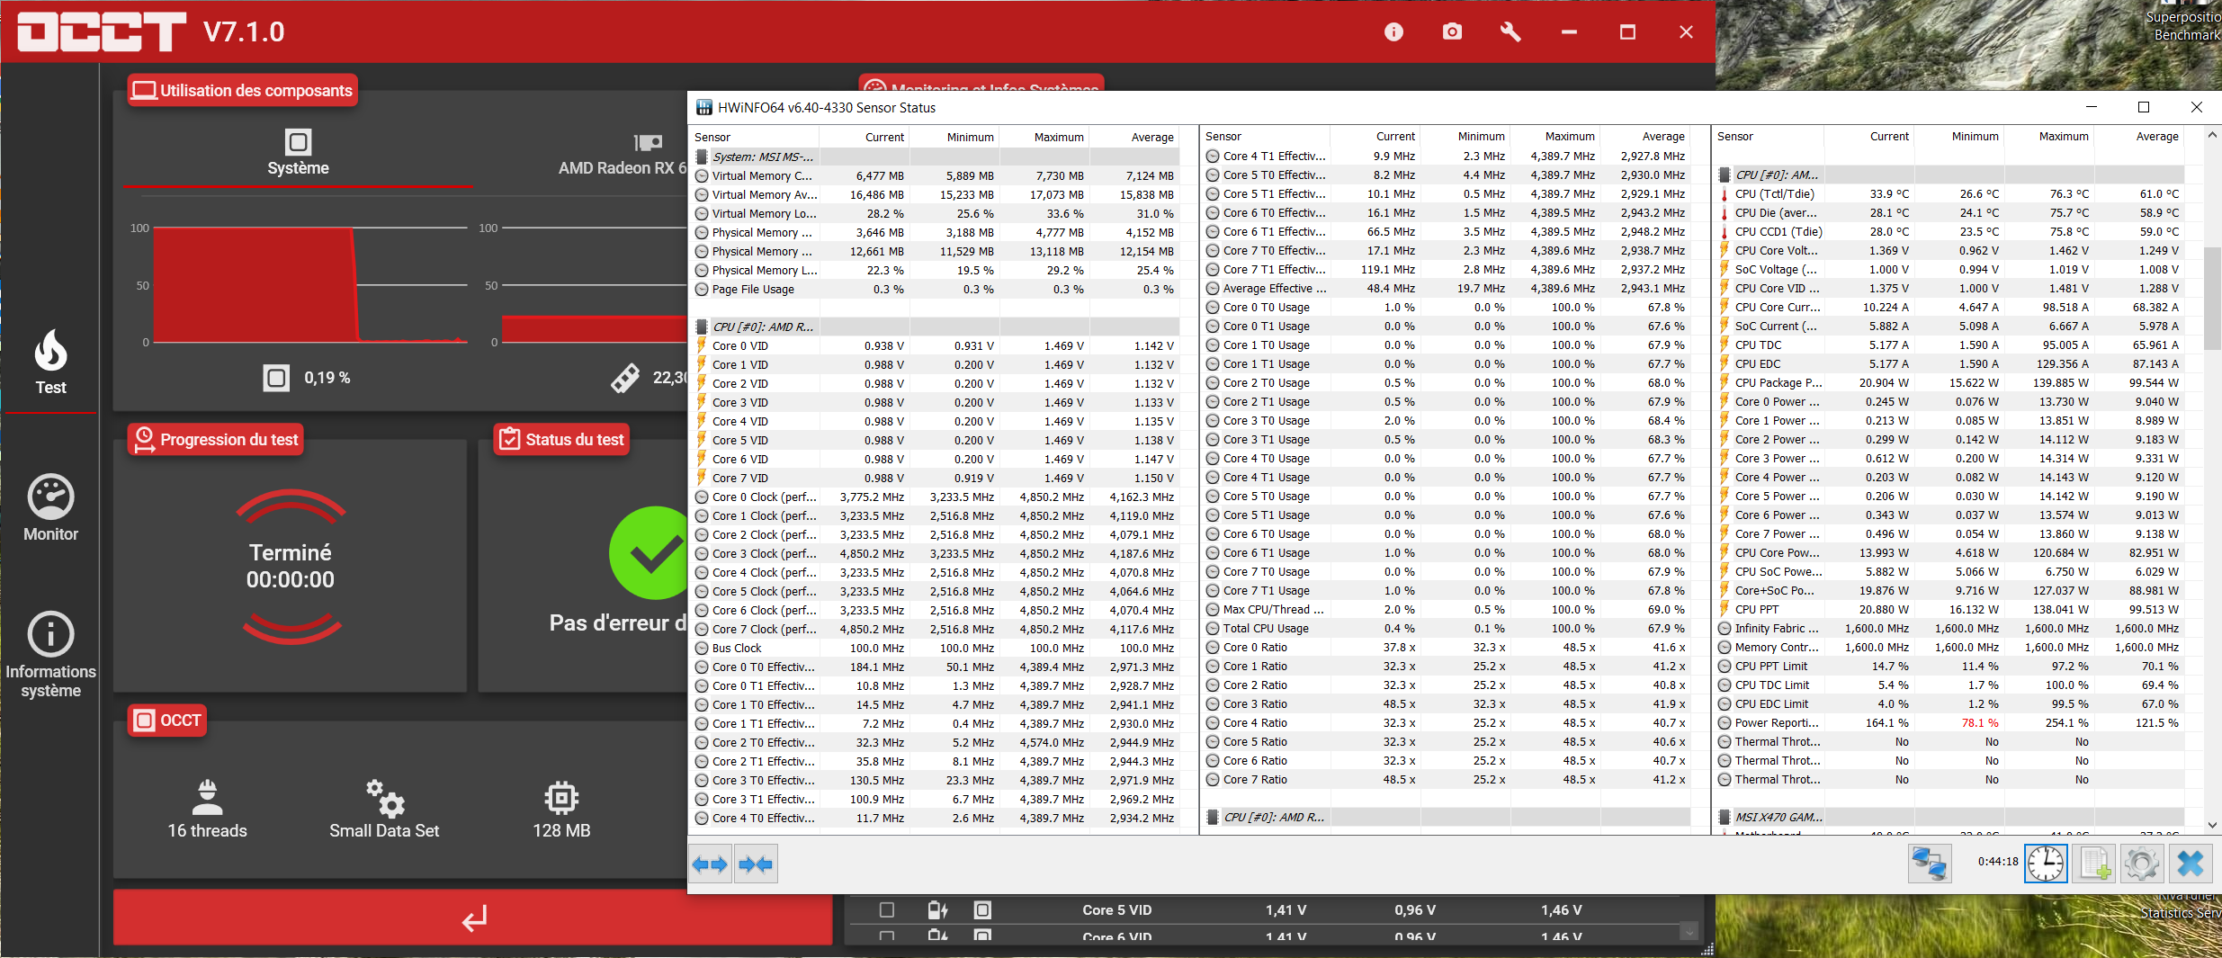
Task: Open the Monitor section in OCCT sidebar
Action: click(x=50, y=508)
